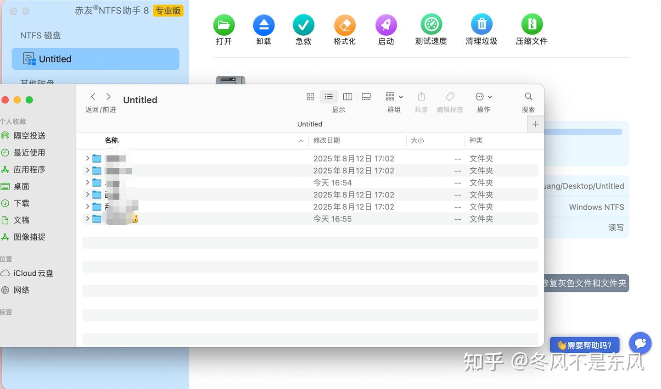The image size is (661, 389).
Task: Switch Finder to list view
Action: pos(329,96)
